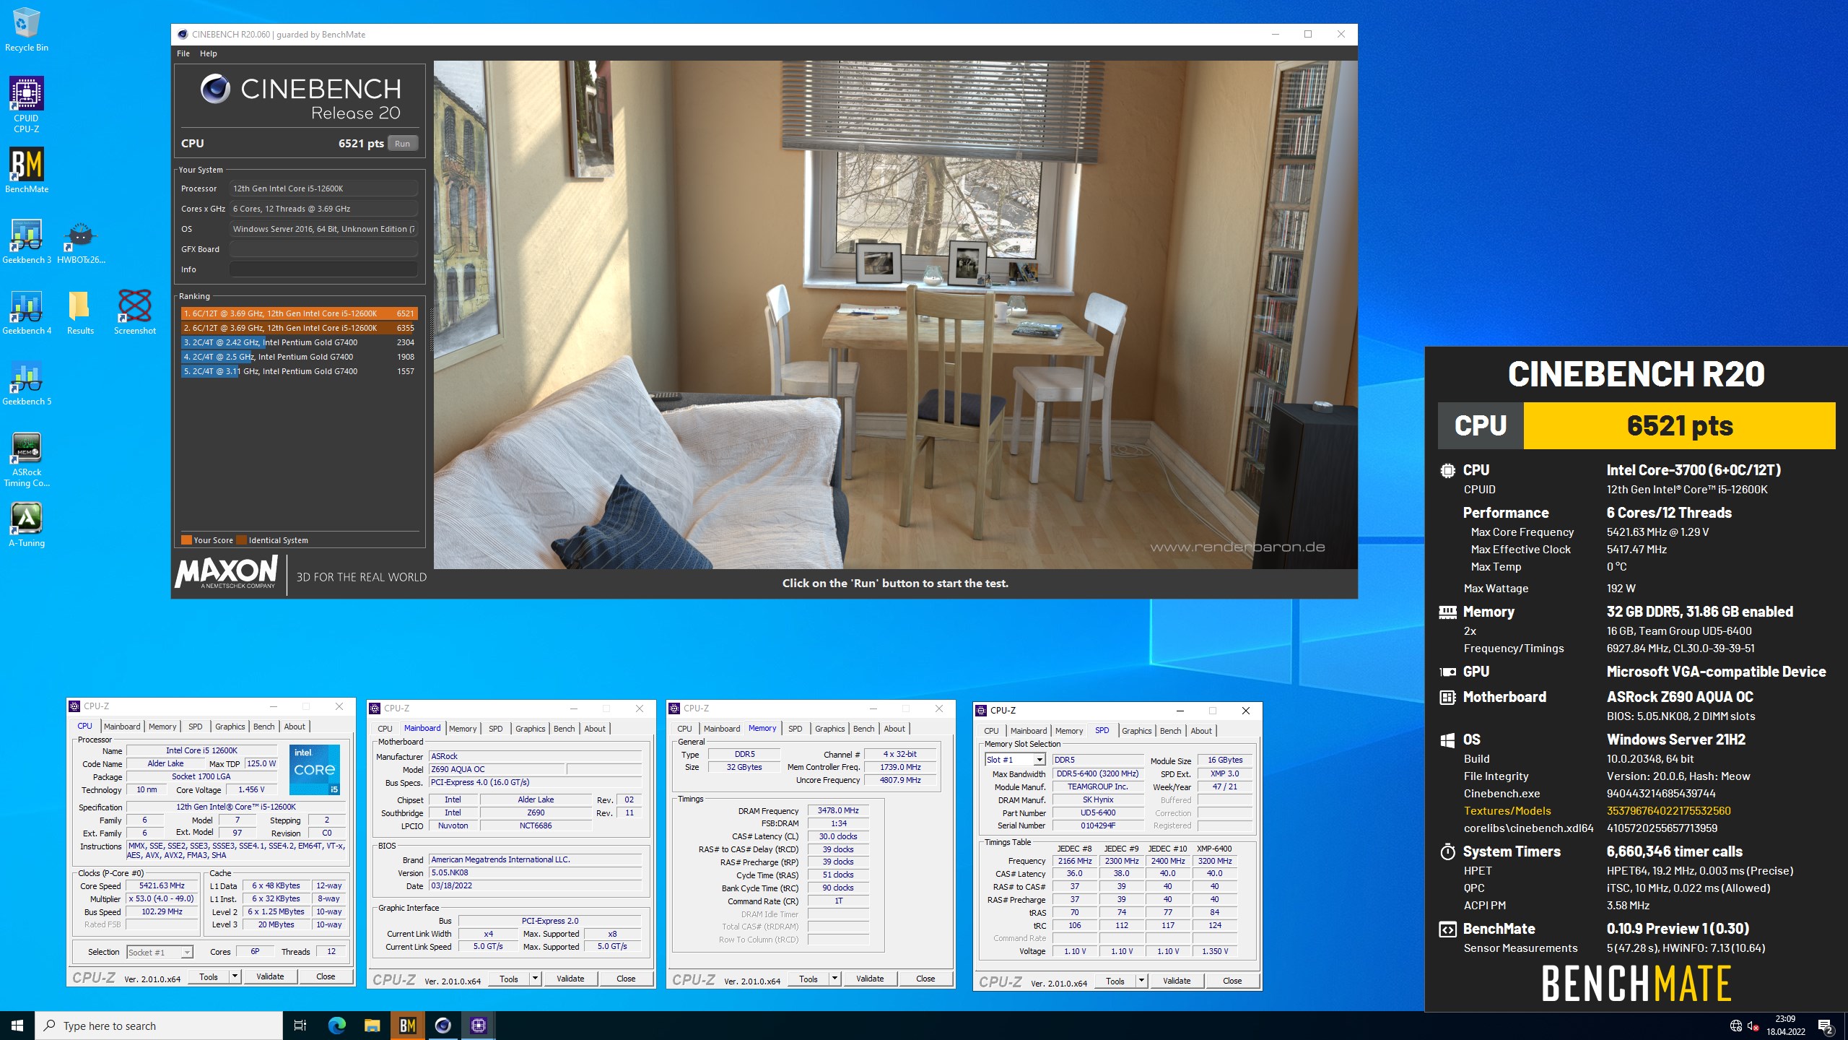Switch to Cinebench taskbar icon
Image resolution: width=1848 pixels, height=1040 pixels.
tap(443, 1026)
